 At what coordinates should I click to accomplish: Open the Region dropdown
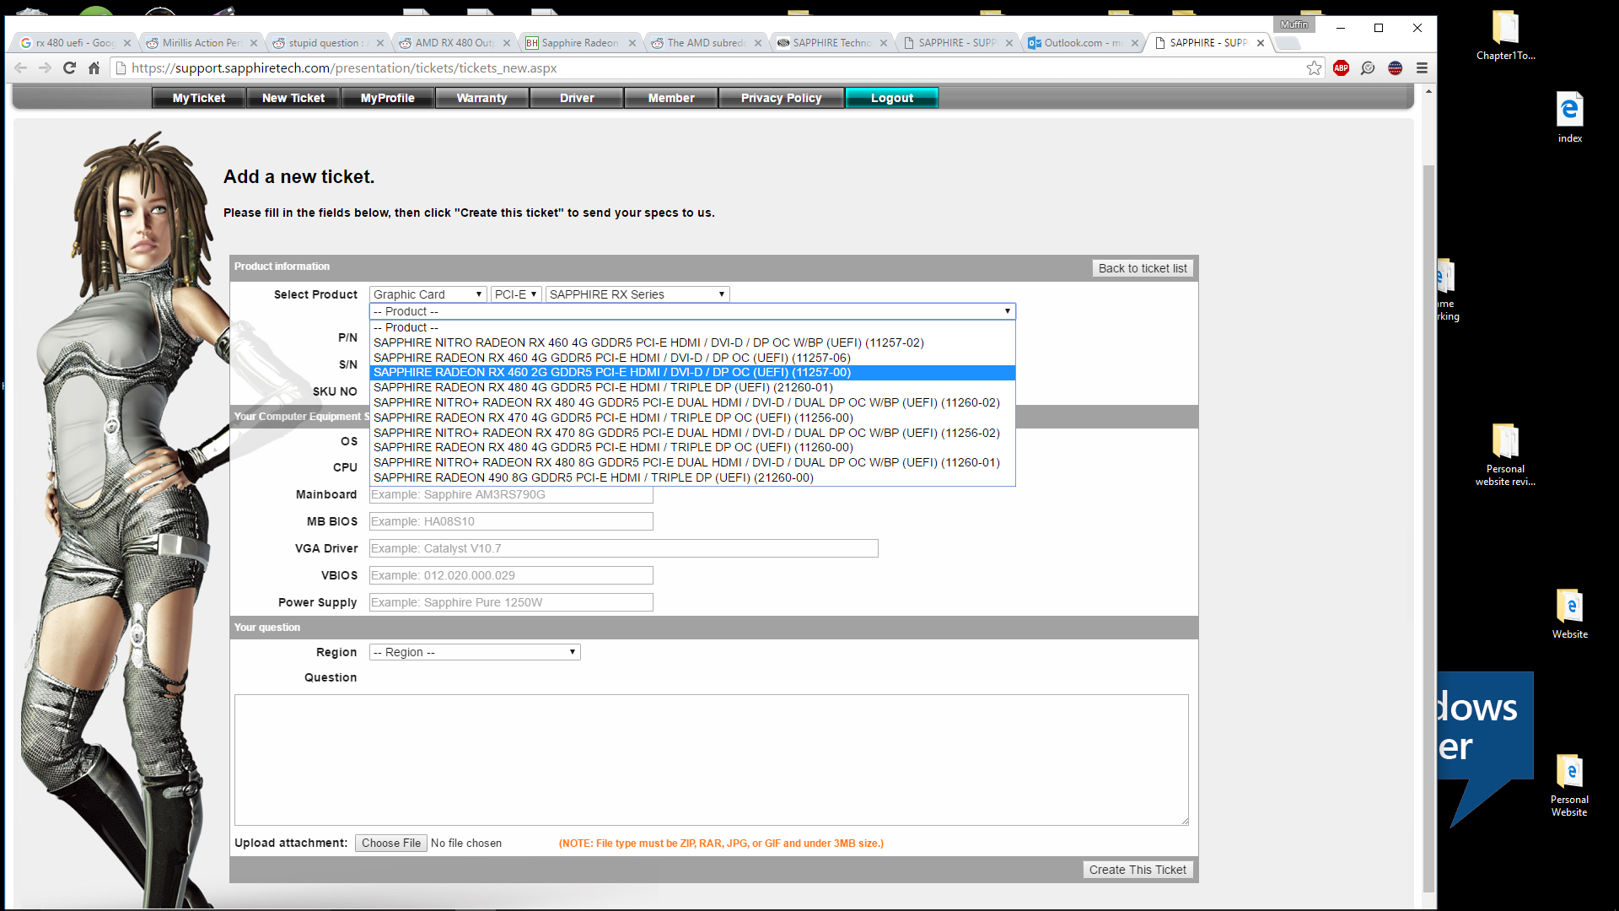(x=475, y=652)
